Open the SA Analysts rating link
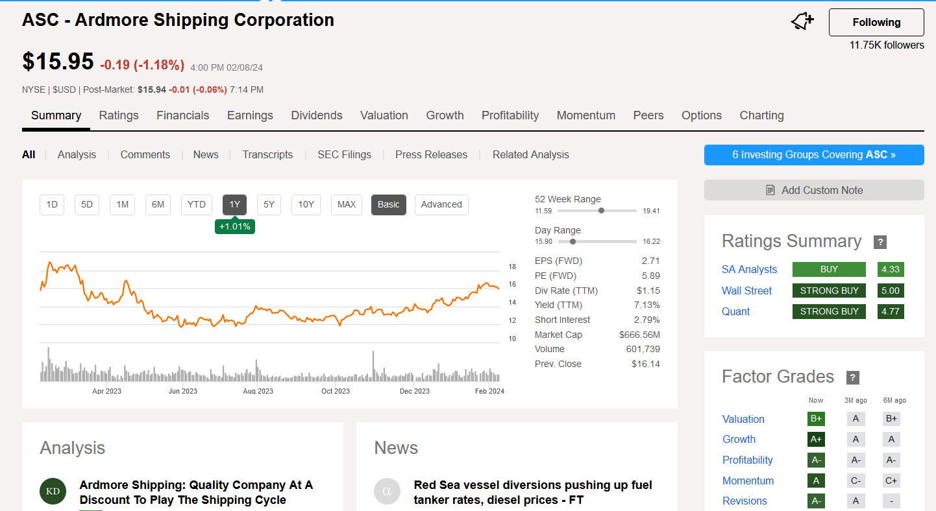Screen dimensions: 936x511 pyautogui.click(x=749, y=269)
